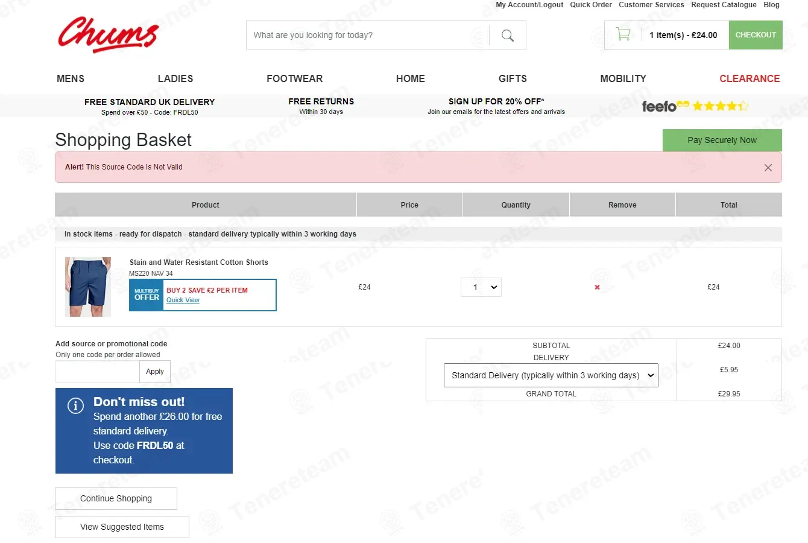The image size is (808, 543).
Task: Click the 1 item(s) - £24.00 basket summary
Action: (x=683, y=35)
